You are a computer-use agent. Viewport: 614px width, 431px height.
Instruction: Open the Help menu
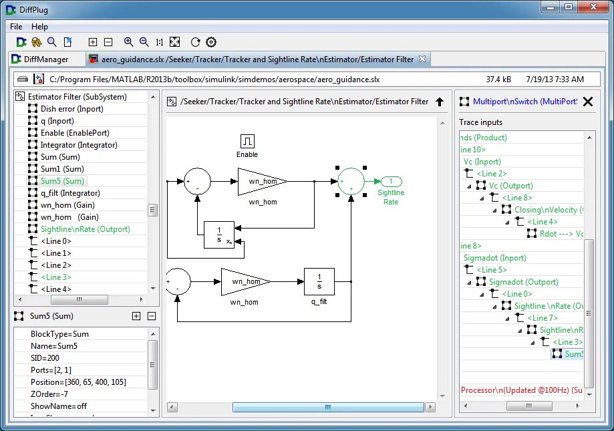[39, 27]
